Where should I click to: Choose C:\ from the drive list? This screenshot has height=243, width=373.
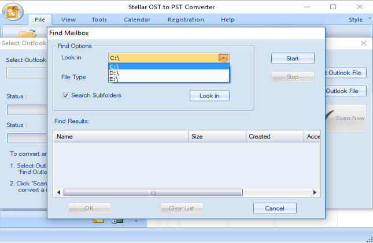[169, 66]
